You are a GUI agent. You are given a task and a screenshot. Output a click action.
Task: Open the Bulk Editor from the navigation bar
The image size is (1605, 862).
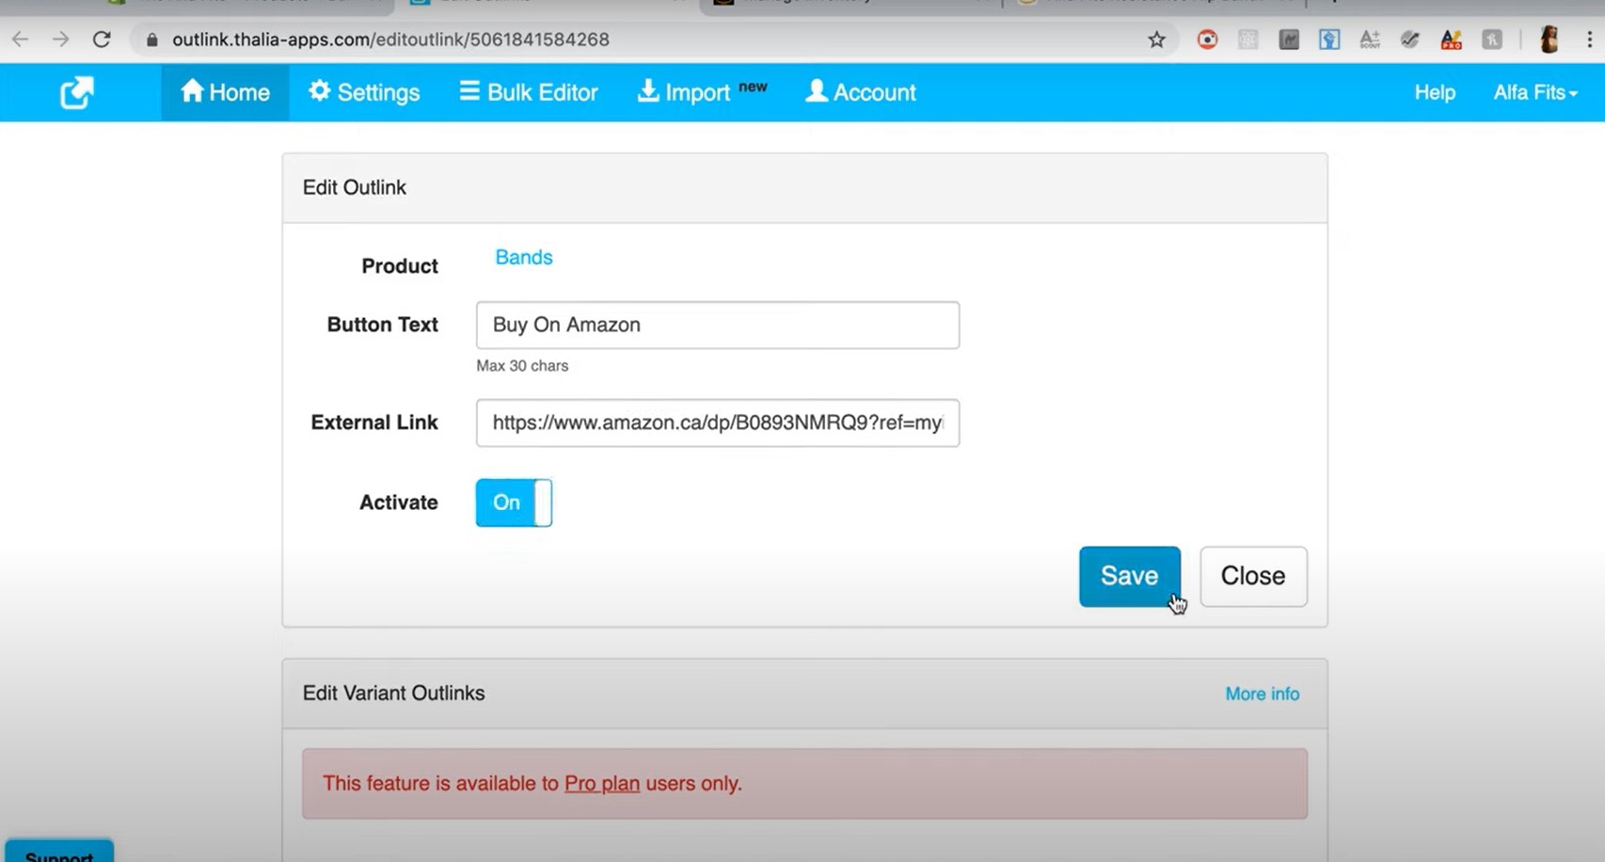(x=528, y=91)
